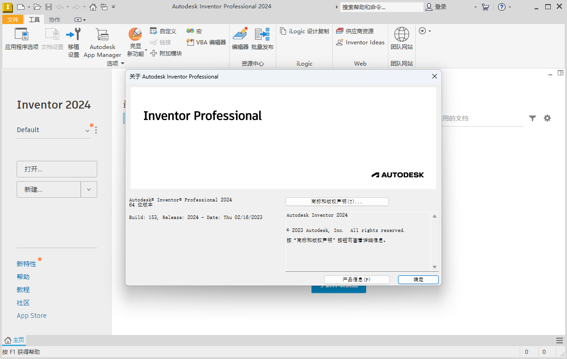Click the 打开... button
The image size is (567, 359).
(x=57, y=169)
